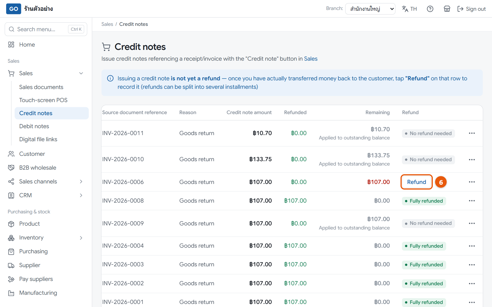This screenshot has width=492, height=307.
Task: Select Debit notes in sidebar
Action: coord(34,126)
